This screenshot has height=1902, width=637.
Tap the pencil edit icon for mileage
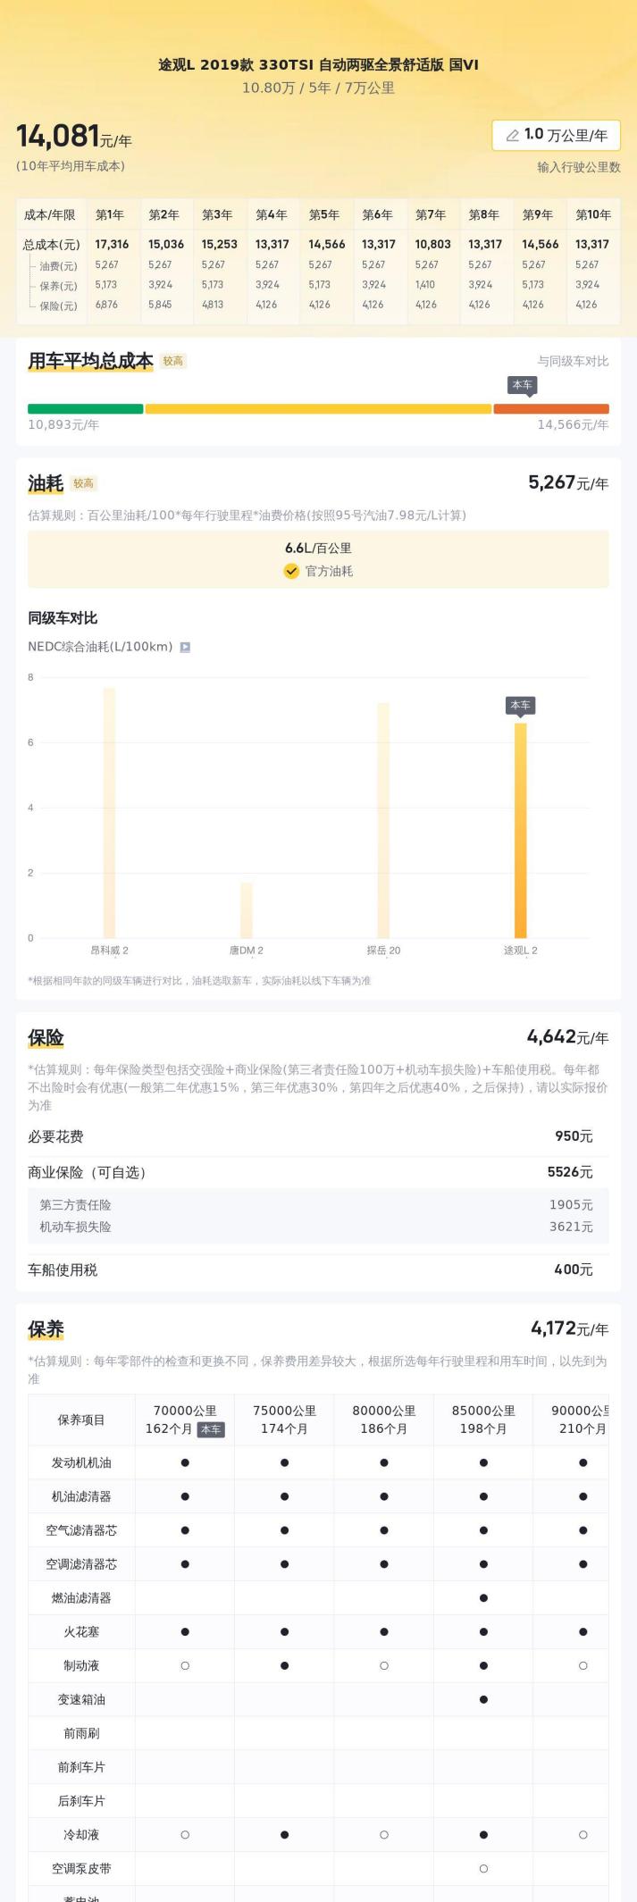pyautogui.click(x=512, y=136)
